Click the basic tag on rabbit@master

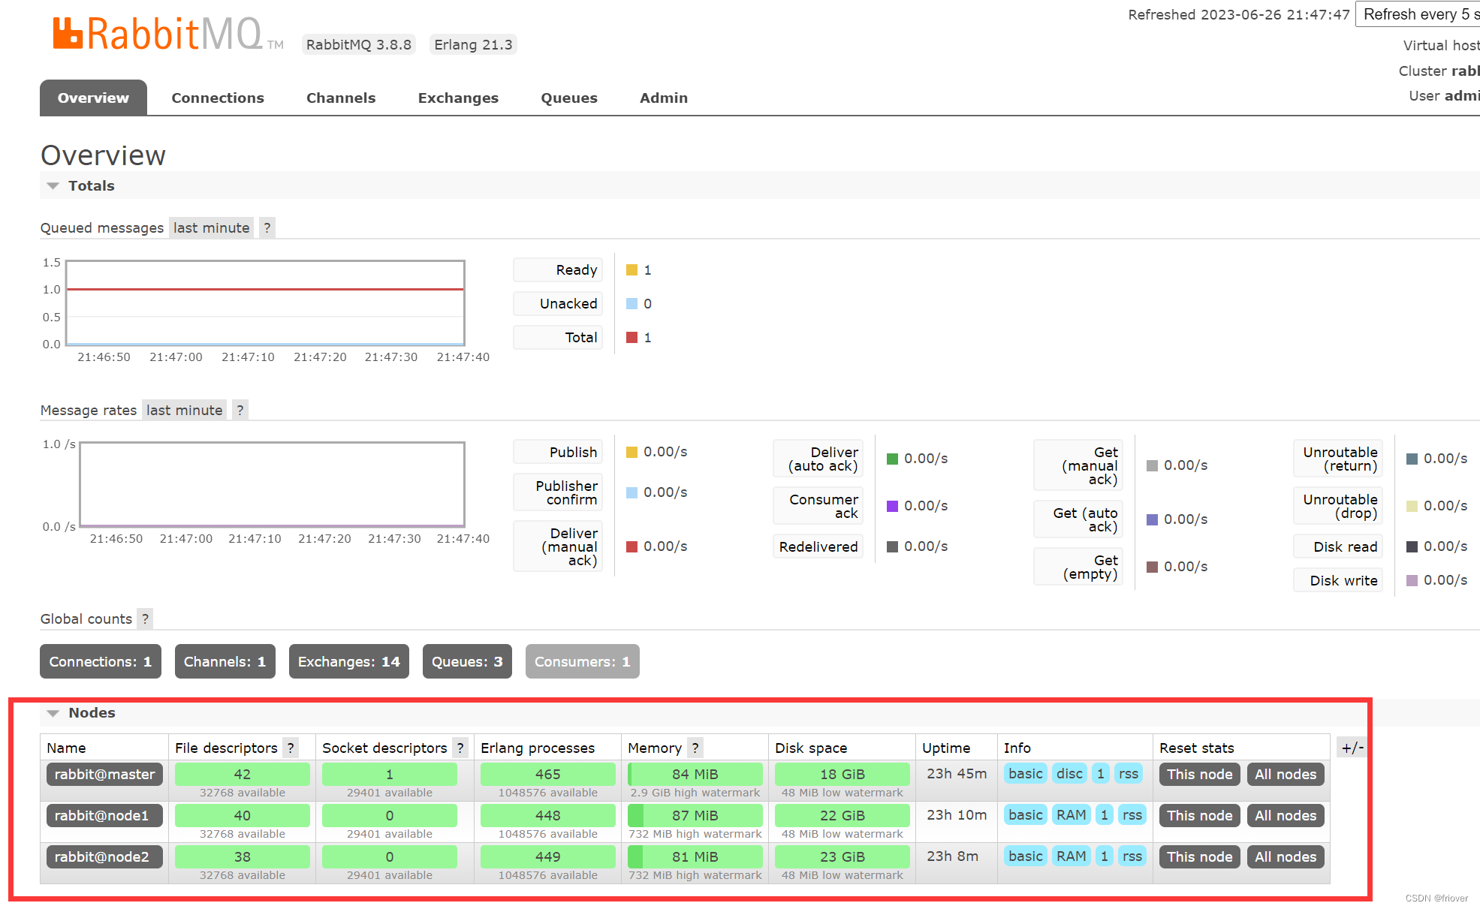[x=1026, y=773]
